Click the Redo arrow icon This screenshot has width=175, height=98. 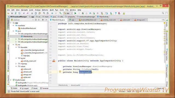pos(27,13)
